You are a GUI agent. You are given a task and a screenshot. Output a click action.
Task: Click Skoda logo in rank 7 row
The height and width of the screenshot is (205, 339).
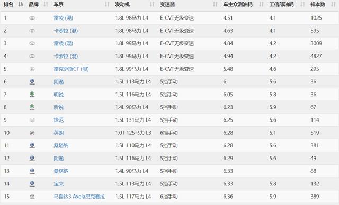[x=32, y=95]
